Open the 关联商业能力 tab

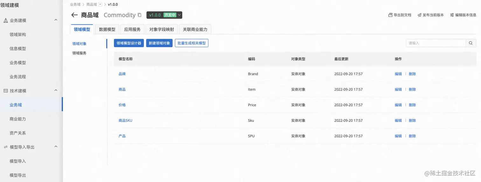pyautogui.click(x=195, y=29)
